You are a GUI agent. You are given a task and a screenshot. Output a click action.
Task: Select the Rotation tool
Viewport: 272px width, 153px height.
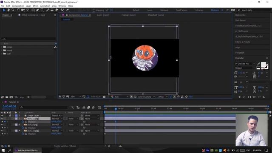[x=18, y=10]
